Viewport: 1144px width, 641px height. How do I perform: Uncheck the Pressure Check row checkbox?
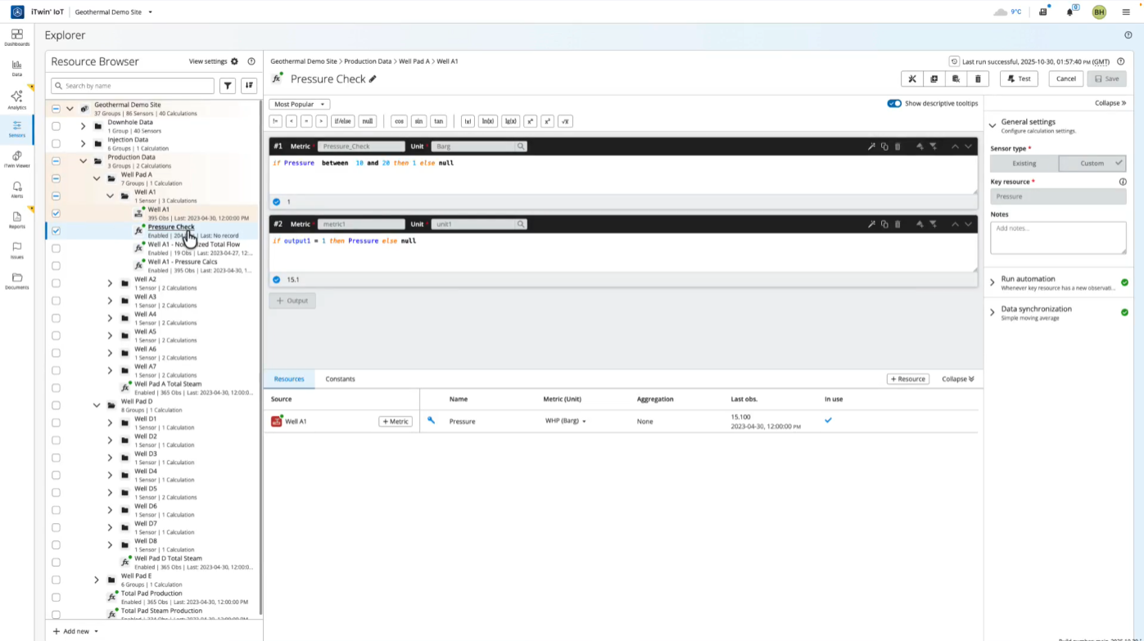pyautogui.click(x=56, y=231)
